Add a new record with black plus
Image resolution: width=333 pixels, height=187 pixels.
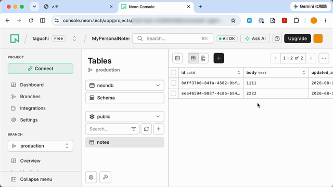tap(219, 58)
